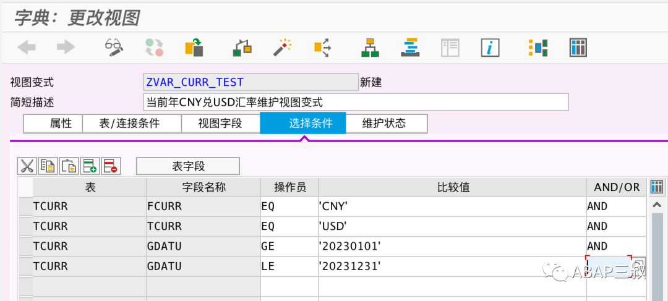Click the table scrollbar up arrow
Screen dimensions: 668x301
click(x=657, y=205)
